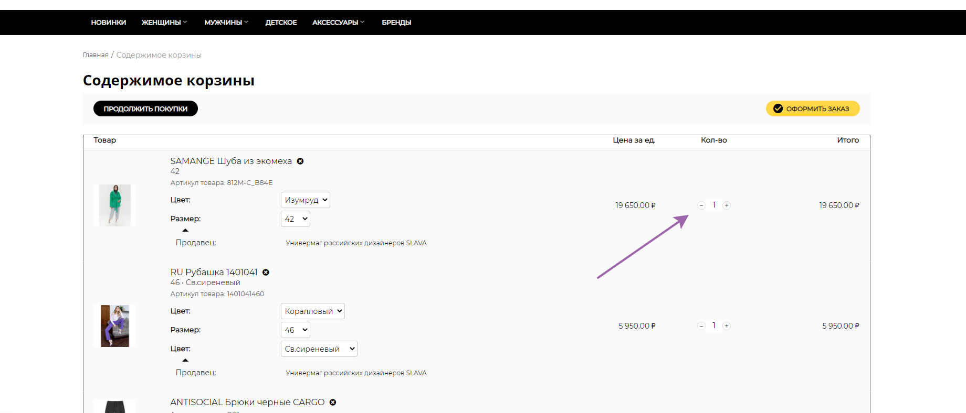Increase quantity of SAMANGE Шуба

coord(727,205)
